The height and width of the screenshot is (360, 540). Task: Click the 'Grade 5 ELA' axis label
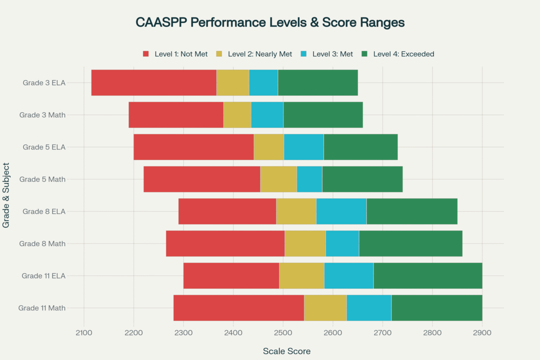44,147
